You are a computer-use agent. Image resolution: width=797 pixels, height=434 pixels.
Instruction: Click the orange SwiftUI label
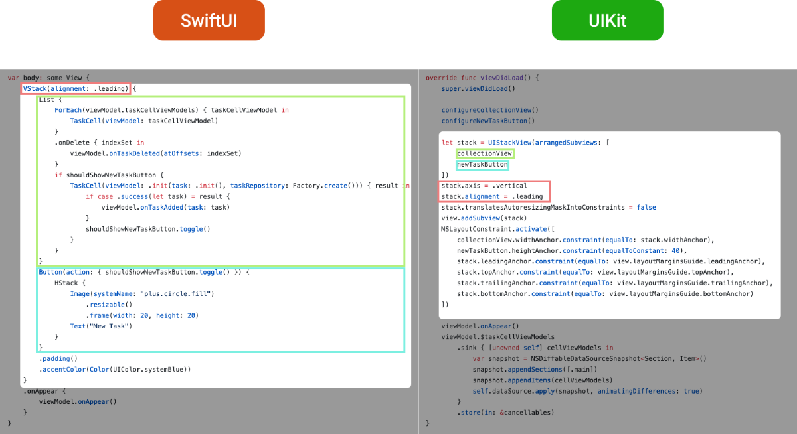(209, 20)
